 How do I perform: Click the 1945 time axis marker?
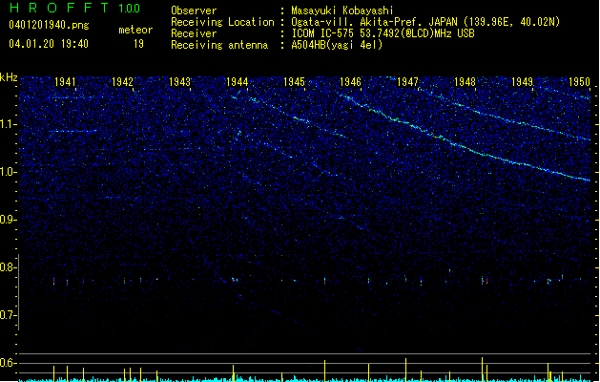294,82
